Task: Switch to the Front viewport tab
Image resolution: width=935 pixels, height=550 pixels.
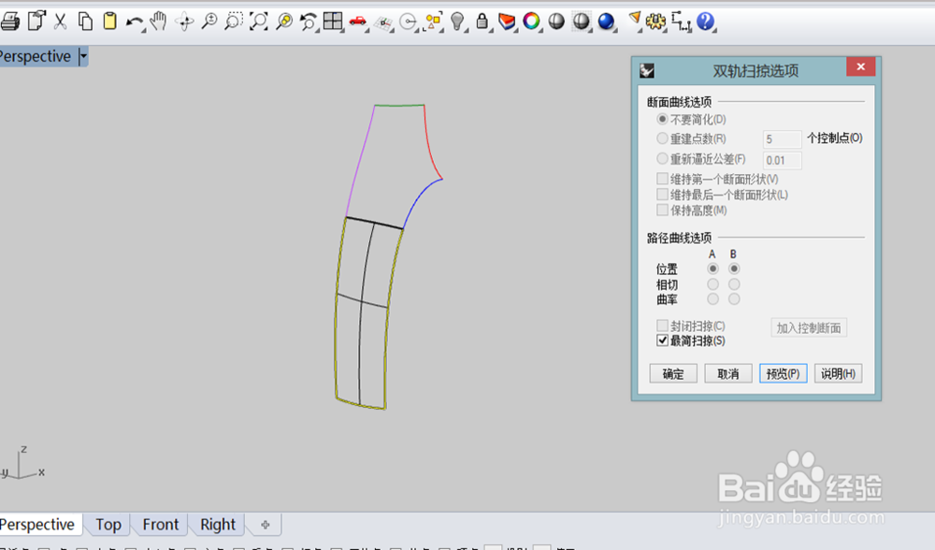Action: (x=159, y=524)
